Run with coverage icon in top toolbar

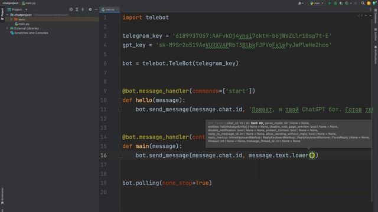341,3
